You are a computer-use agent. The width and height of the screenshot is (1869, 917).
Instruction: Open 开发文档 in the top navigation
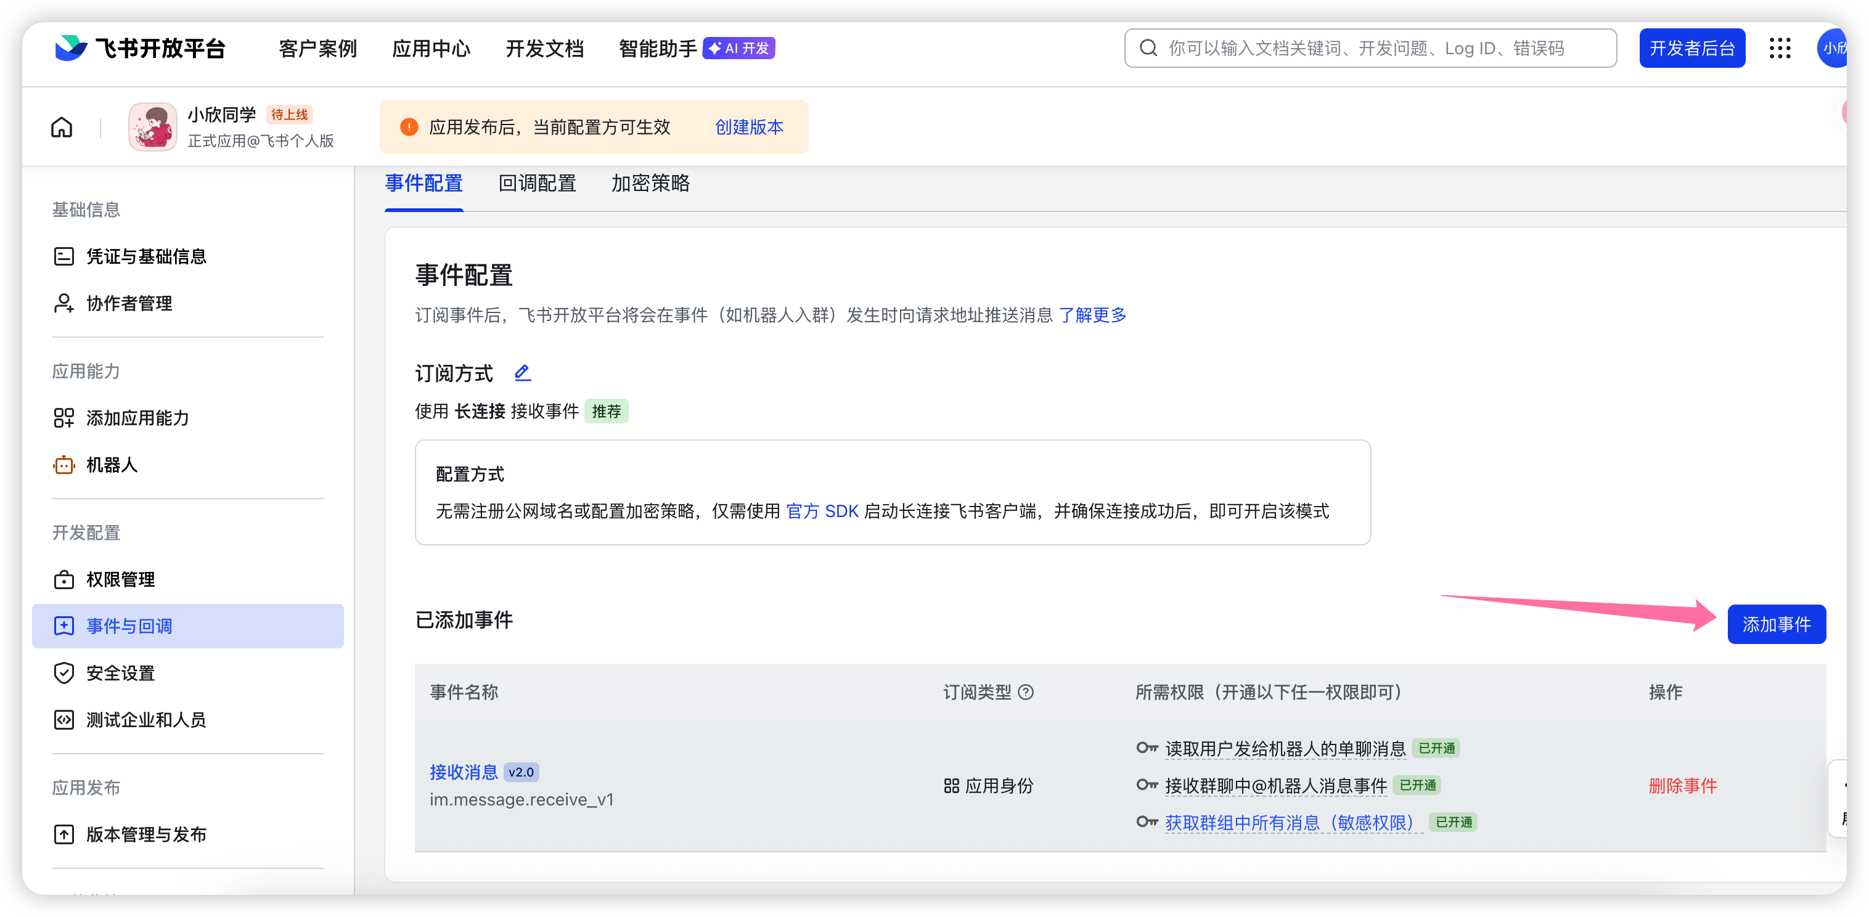coord(544,49)
